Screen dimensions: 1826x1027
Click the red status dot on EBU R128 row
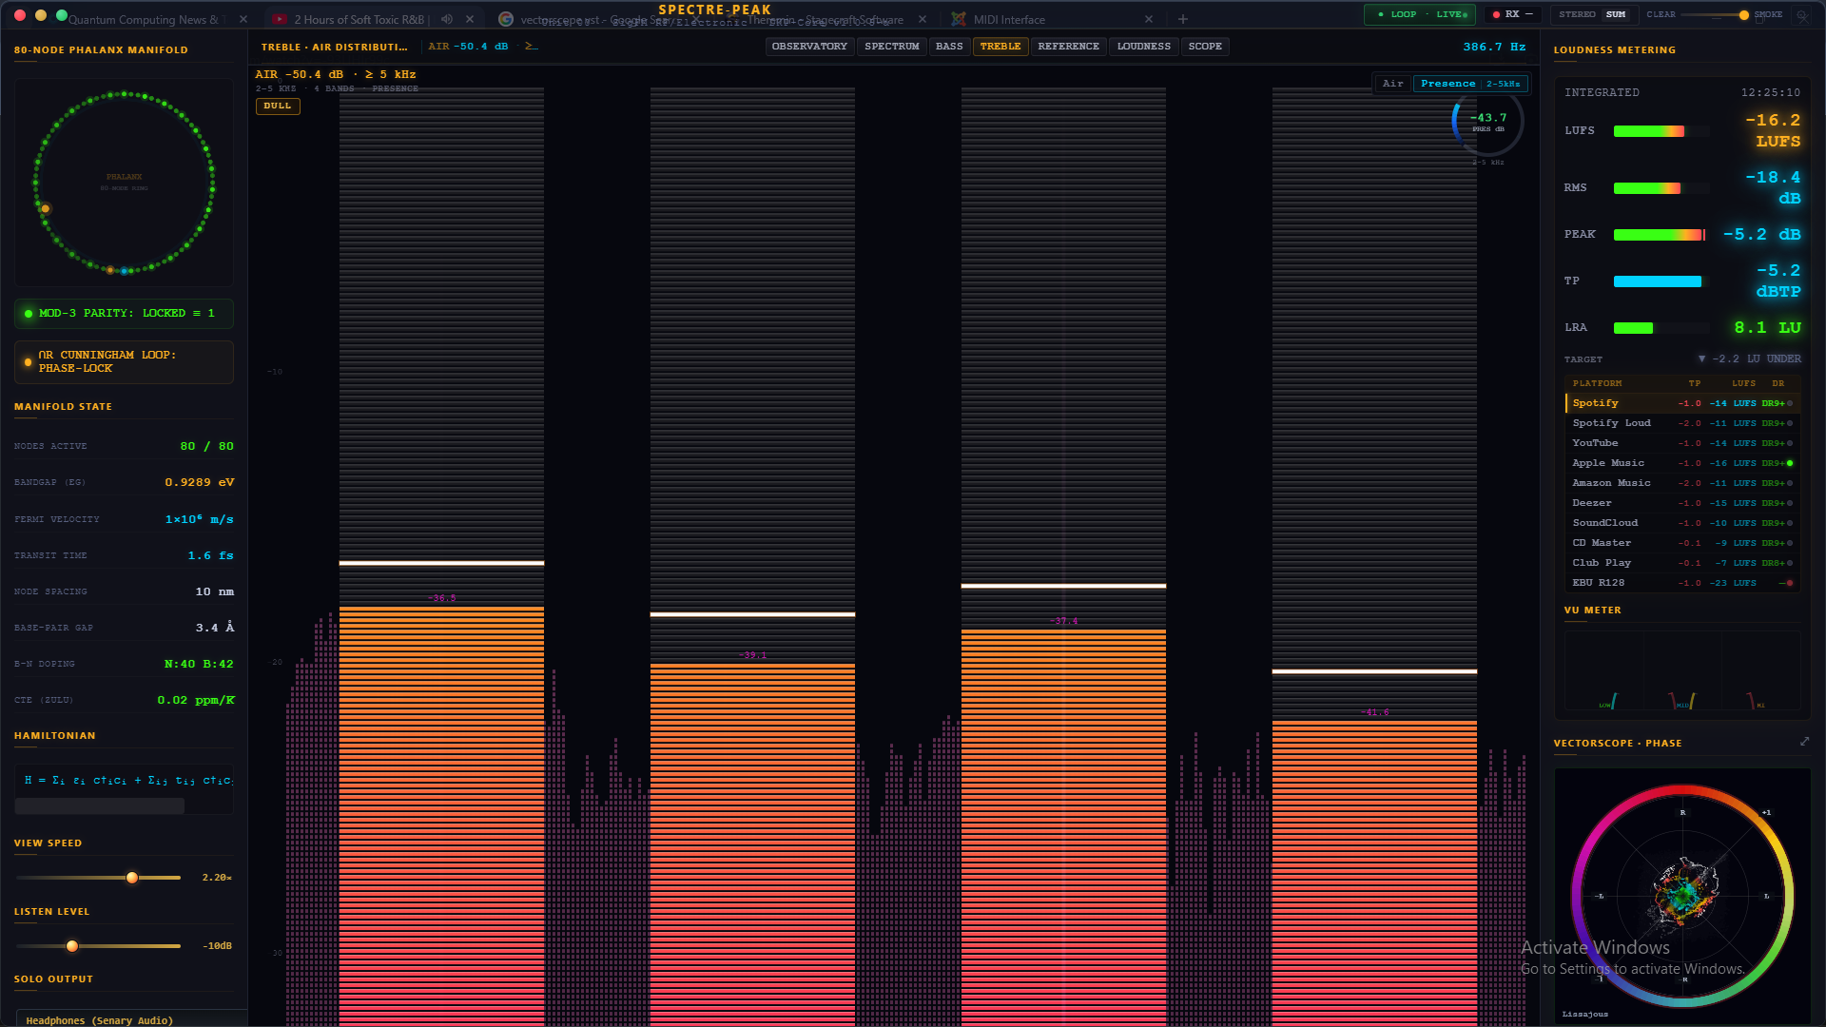point(1790,583)
